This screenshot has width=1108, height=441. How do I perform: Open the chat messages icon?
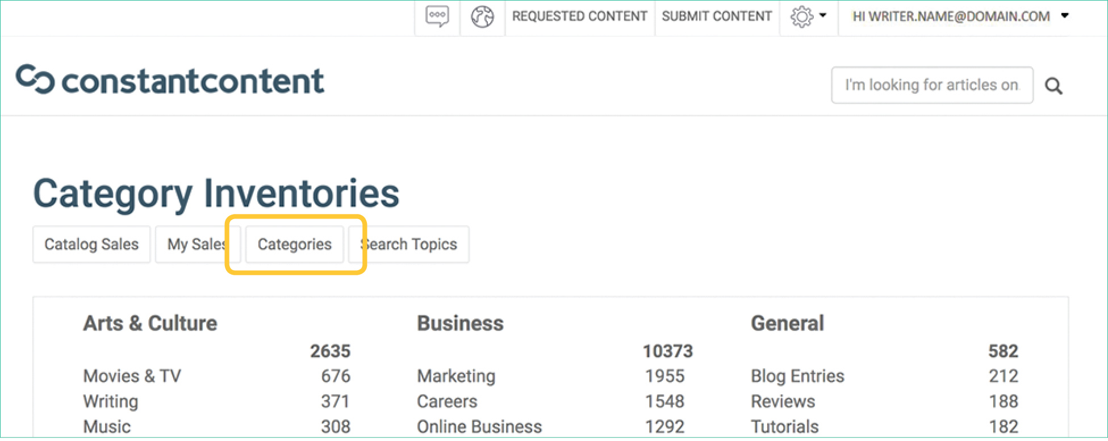(437, 16)
